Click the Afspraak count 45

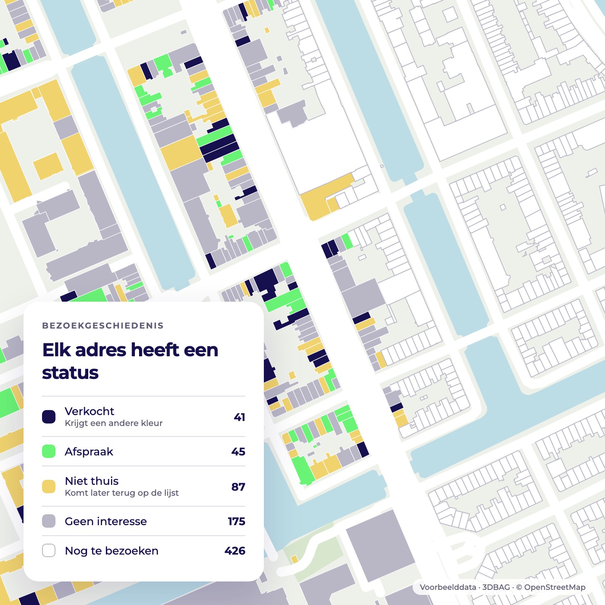[238, 452]
